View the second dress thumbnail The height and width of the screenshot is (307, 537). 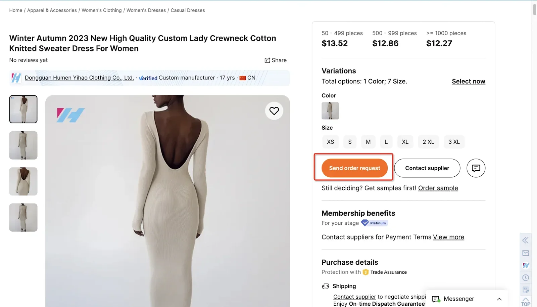tap(23, 145)
